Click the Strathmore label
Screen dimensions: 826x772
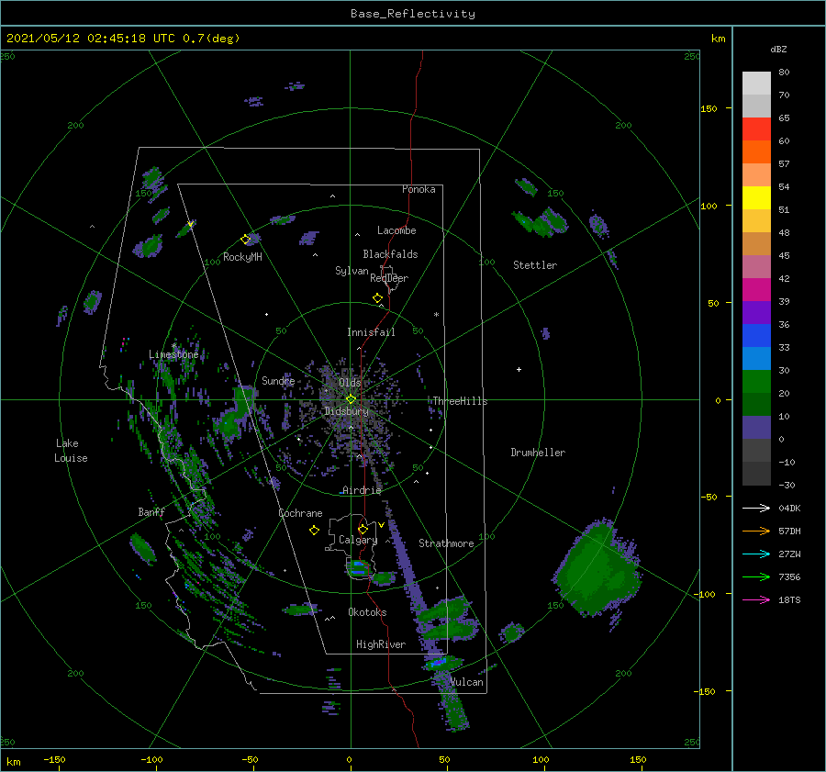click(x=446, y=543)
